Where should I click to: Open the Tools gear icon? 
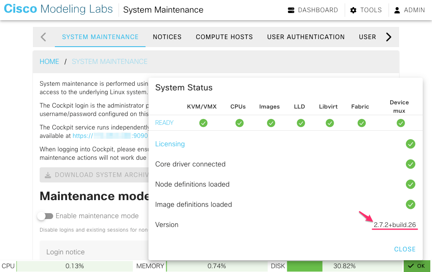coord(353,10)
